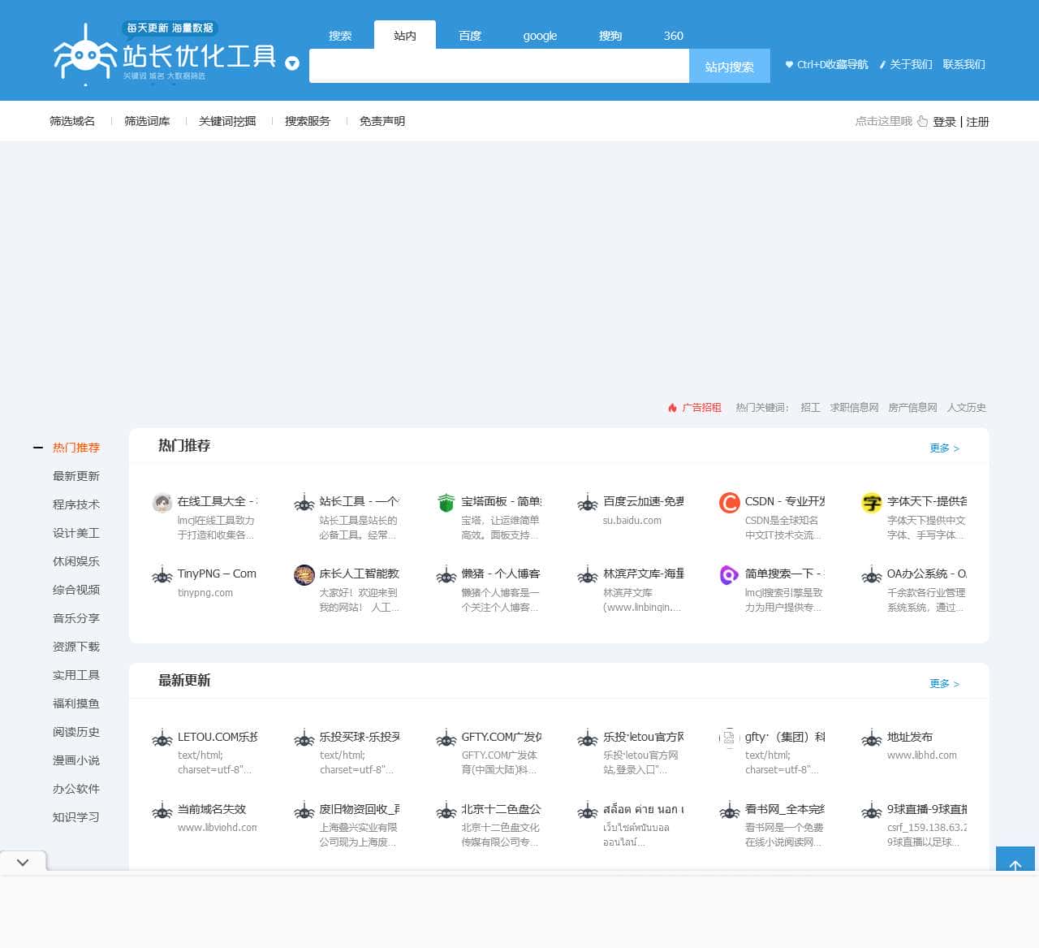Switch to the google search tab
The height and width of the screenshot is (948, 1039).
click(x=540, y=36)
